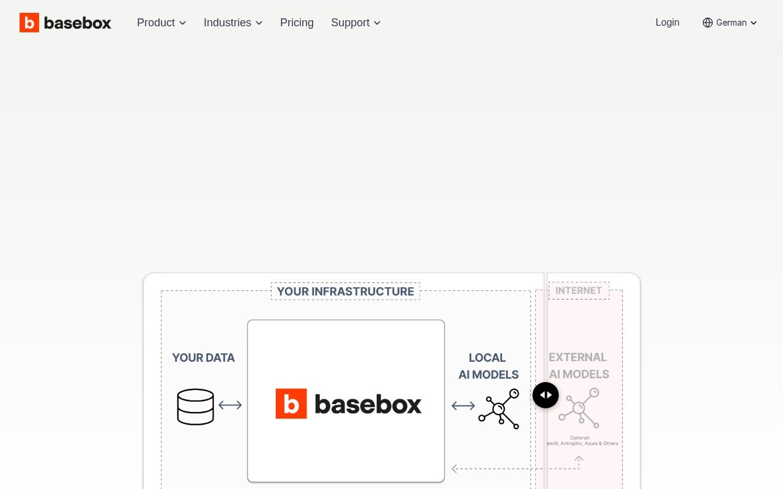
Task: Click the 'YOUR DATA' label
Action: pos(204,358)
